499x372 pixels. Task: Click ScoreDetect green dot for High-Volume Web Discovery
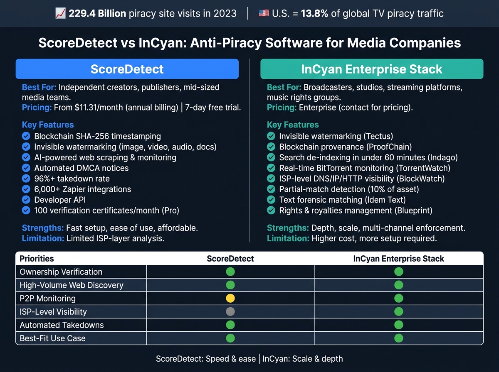[230, 285]
